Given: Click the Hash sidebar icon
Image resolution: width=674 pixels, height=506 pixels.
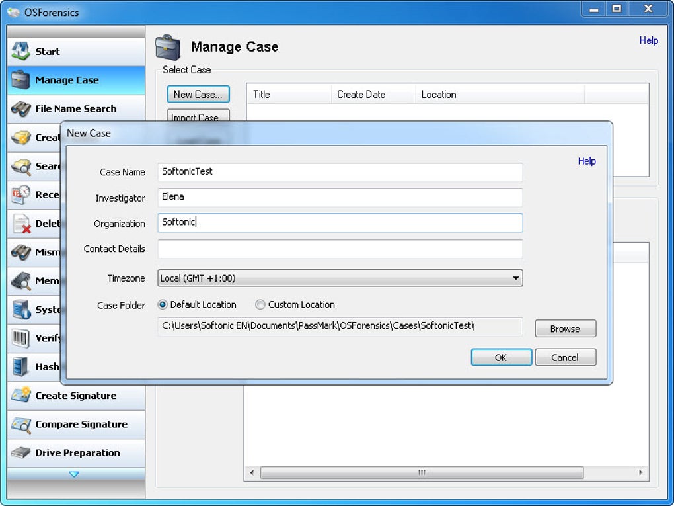Looking at the screenshot, I should coord(20,366).
